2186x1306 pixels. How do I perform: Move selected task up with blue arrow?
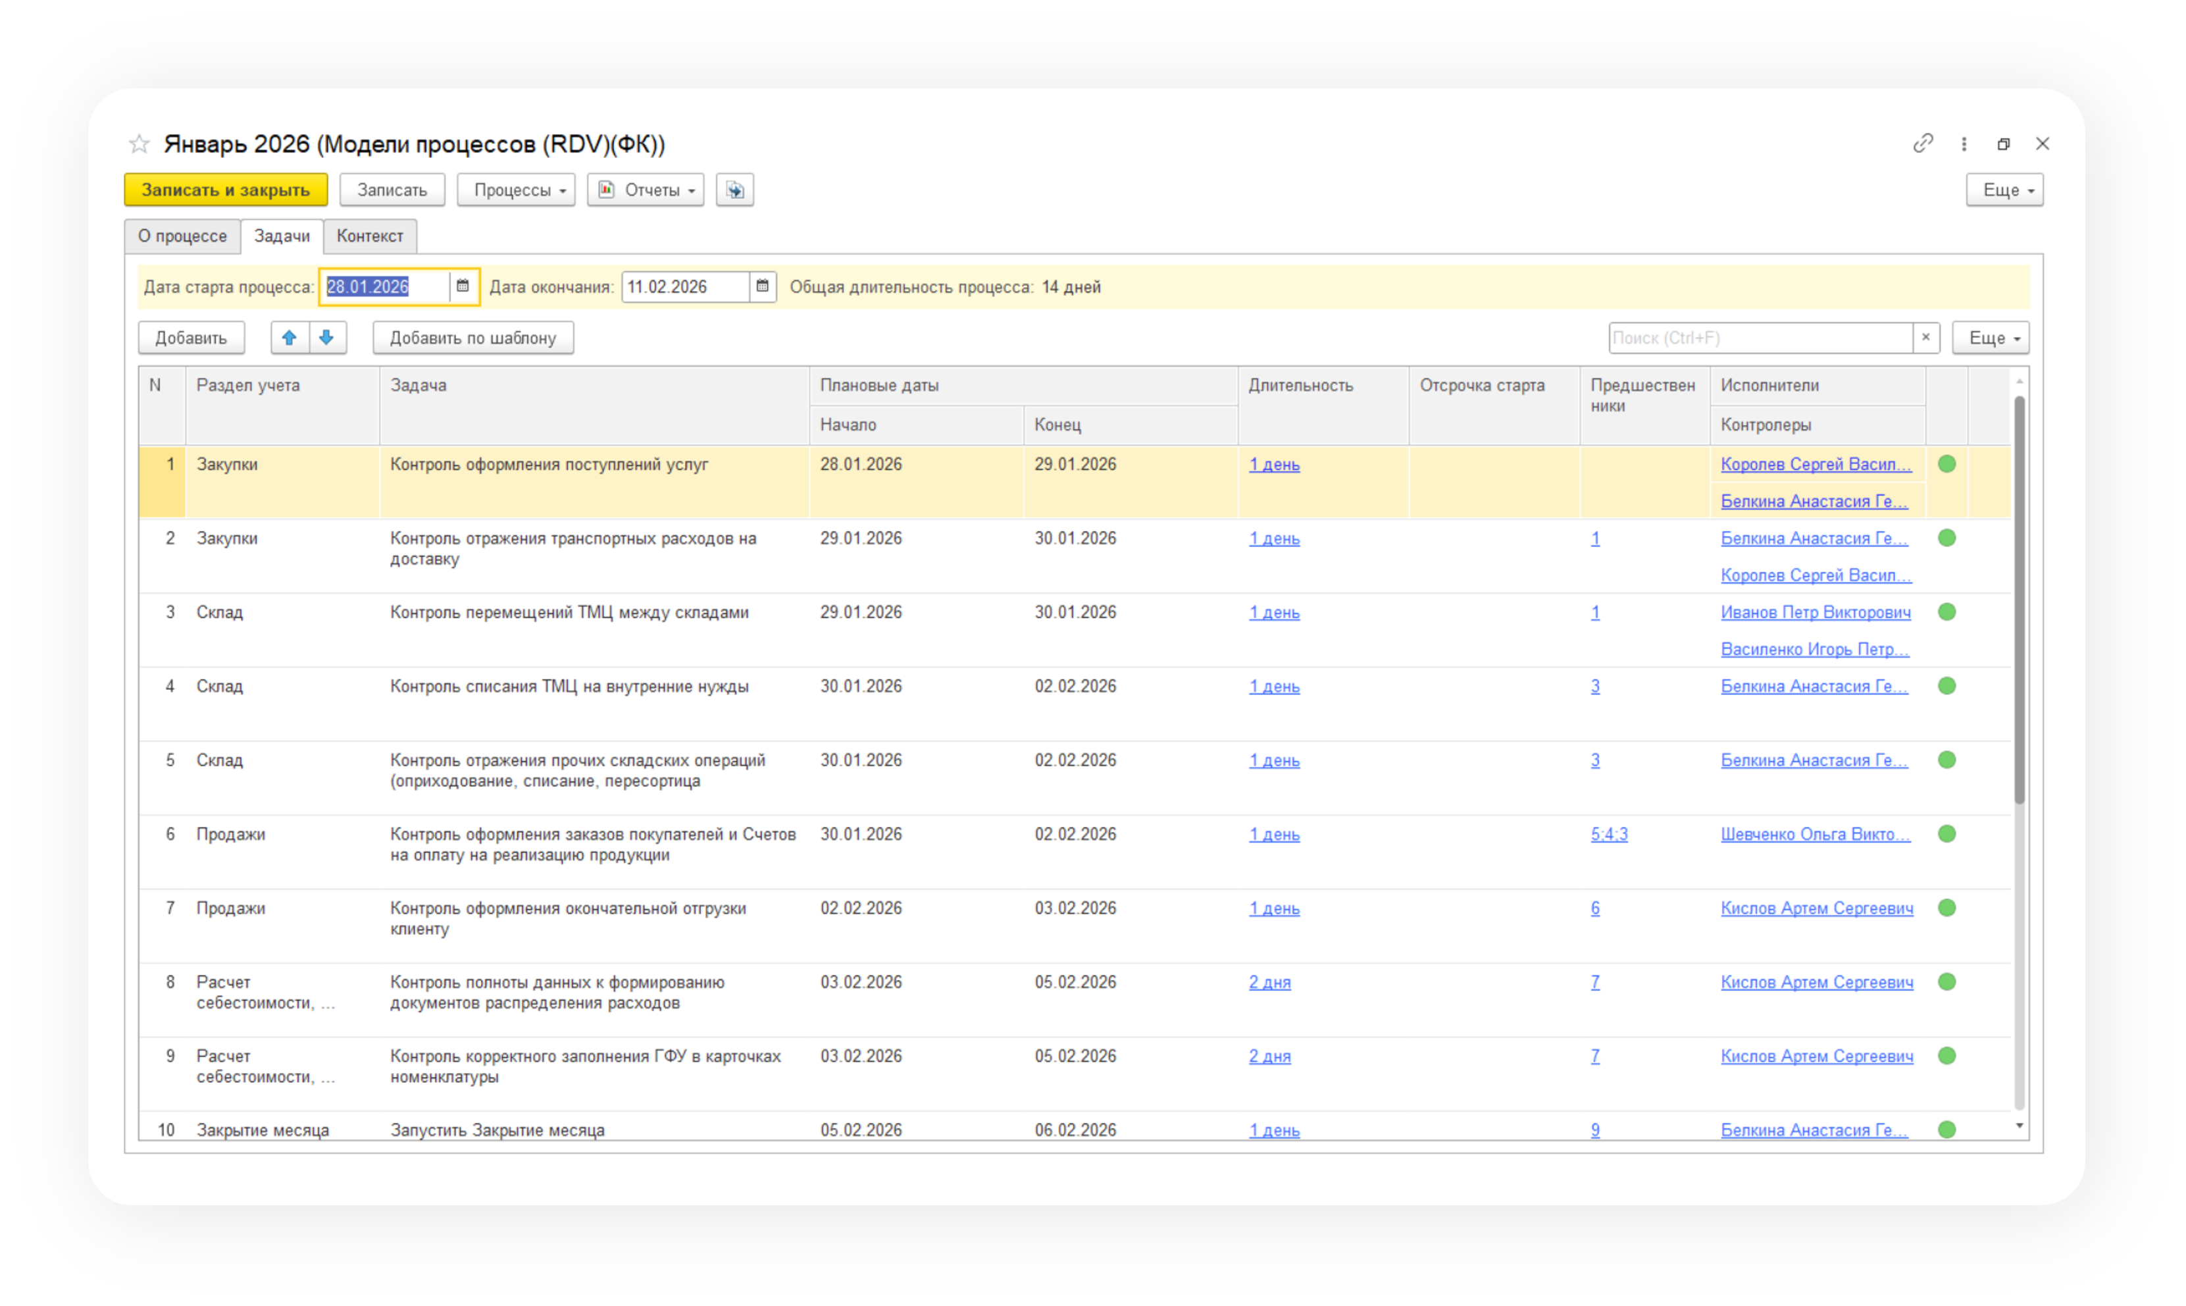pyautogui.click(x=290, y=338)
